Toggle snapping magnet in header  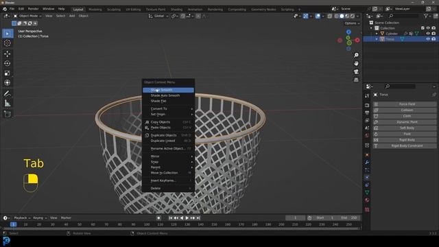point(182,16)
